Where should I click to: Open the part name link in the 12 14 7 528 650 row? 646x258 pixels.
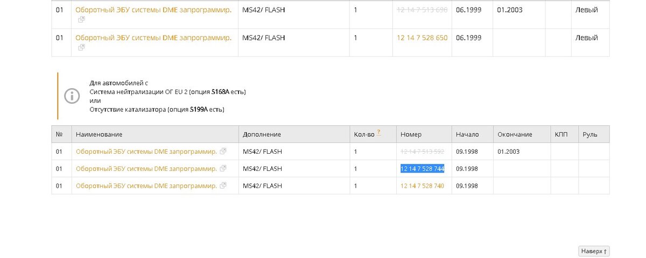(153, 38)
